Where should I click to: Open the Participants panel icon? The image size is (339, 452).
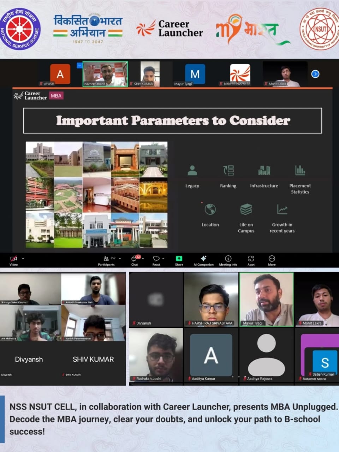click(106, 258)
